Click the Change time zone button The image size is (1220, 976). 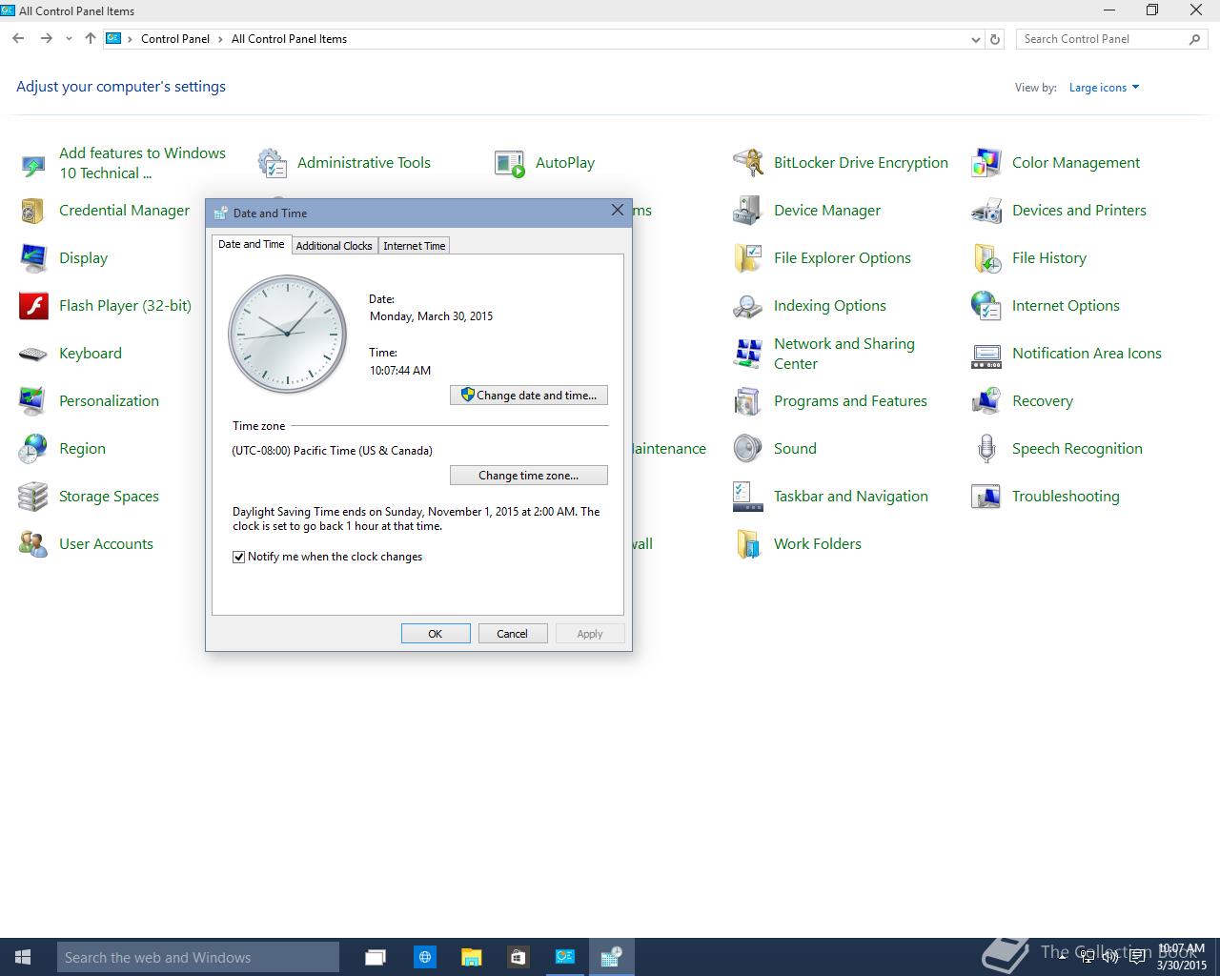[529, 476]
